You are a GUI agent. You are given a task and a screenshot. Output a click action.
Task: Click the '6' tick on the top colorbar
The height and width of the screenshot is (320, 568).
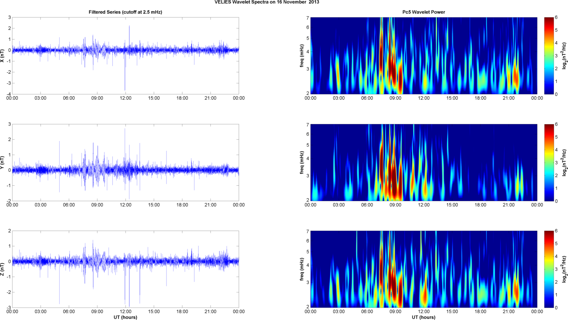coord(556,18)
